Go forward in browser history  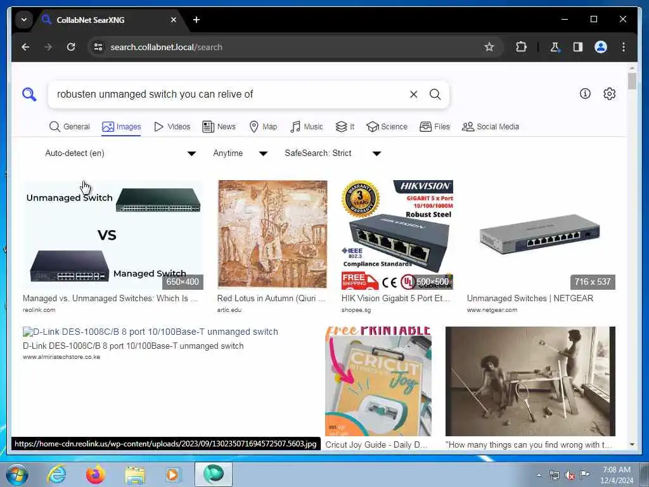click(x=48, y=47)
